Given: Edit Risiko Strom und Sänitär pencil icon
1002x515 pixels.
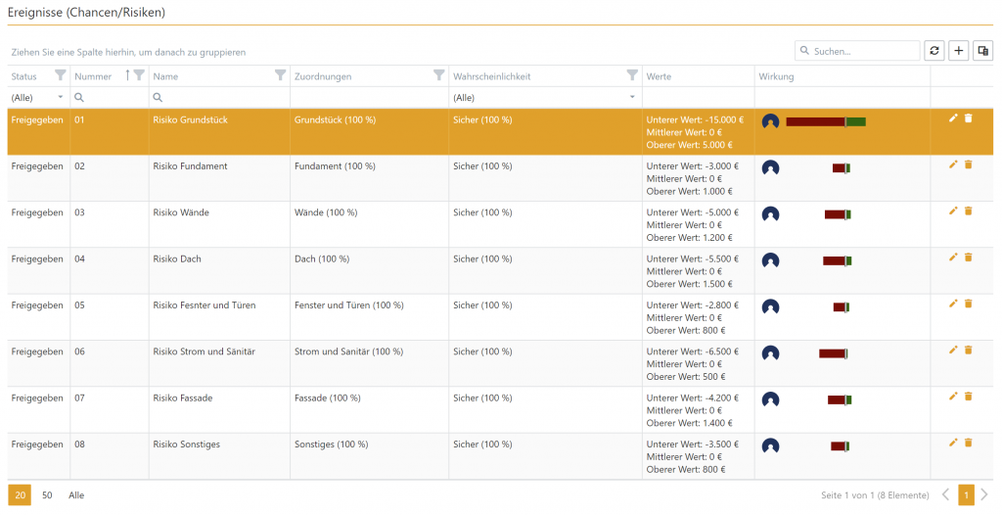Looking at the screenshot, I should pyautogui.click(x=953, y=350).
